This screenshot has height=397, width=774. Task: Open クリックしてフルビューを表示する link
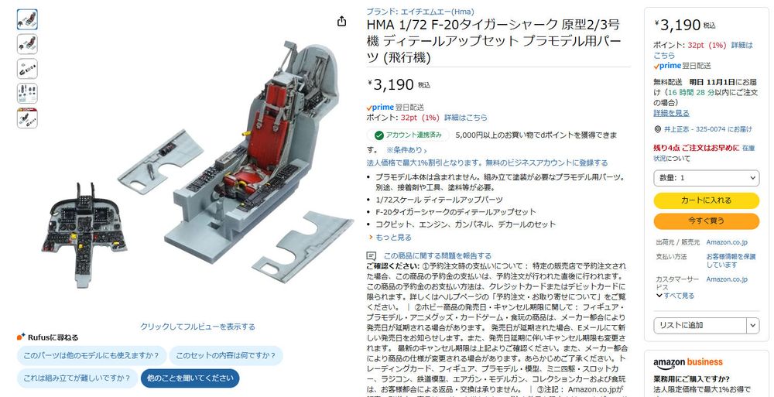pyautogui.click(x=197, y=327)
